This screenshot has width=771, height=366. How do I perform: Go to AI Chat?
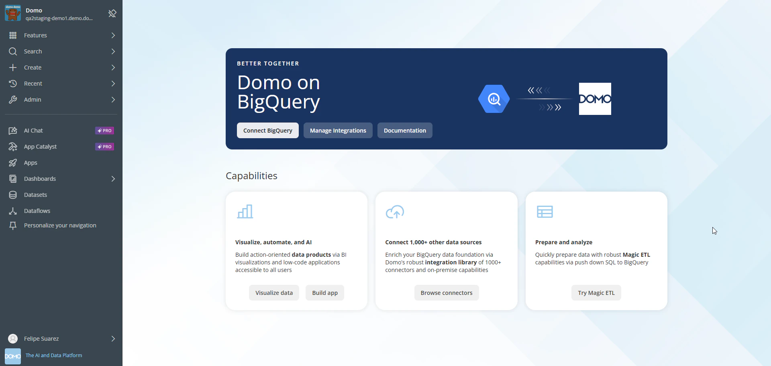pyautogui.click(x=61, y=131)
